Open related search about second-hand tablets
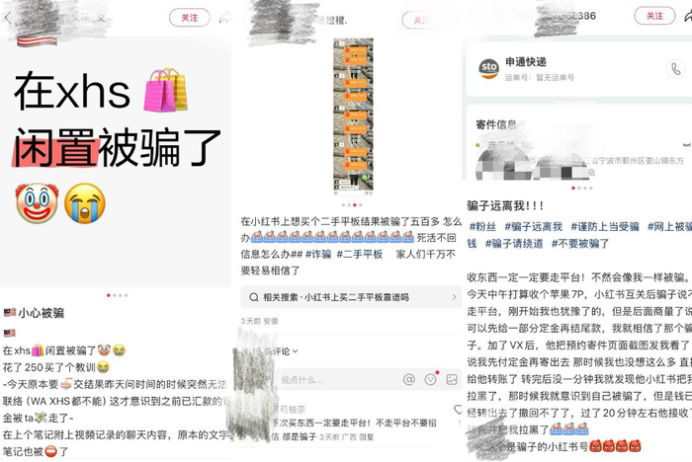This screenshot has height=462, width=692. coord(351,297)
